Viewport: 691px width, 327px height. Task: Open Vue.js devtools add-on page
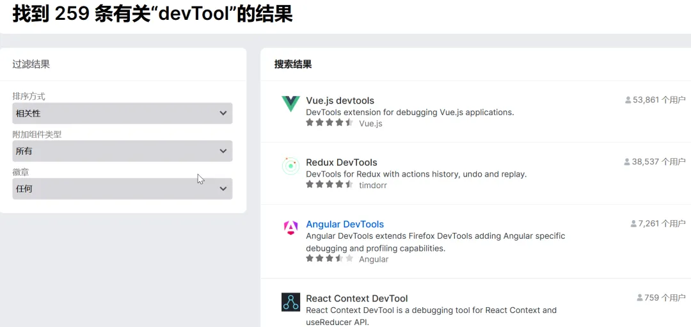(340, 100)
